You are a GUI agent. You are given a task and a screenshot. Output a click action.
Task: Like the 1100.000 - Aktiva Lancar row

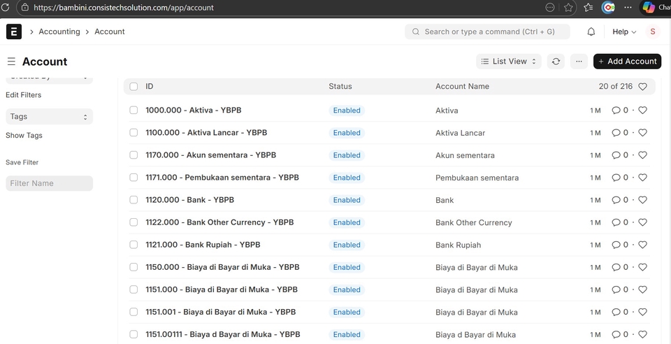pyautogui.click(x=642, y=133)
